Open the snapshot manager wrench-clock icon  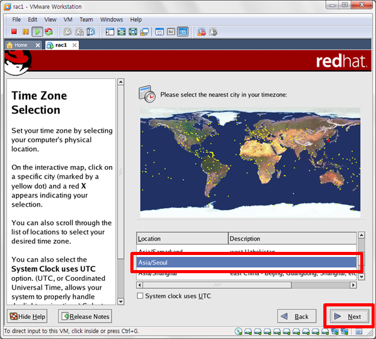91,32
